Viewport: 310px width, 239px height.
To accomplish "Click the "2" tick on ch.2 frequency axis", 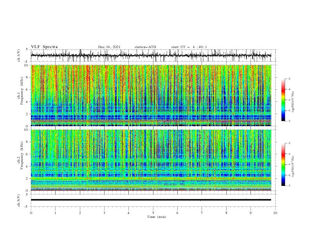I will (28, 178).
